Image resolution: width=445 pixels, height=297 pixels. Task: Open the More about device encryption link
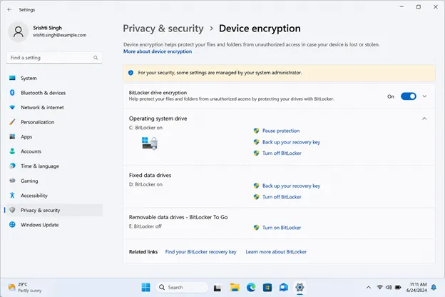[158, 51]
